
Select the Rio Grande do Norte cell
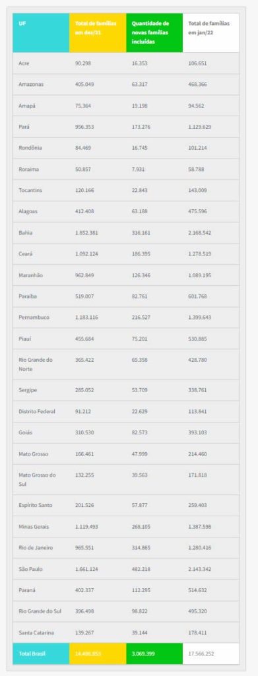[41, 364]
